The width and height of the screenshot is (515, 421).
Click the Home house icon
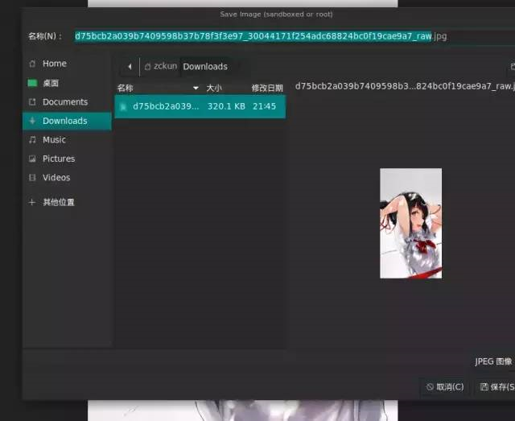pos(32,64)
